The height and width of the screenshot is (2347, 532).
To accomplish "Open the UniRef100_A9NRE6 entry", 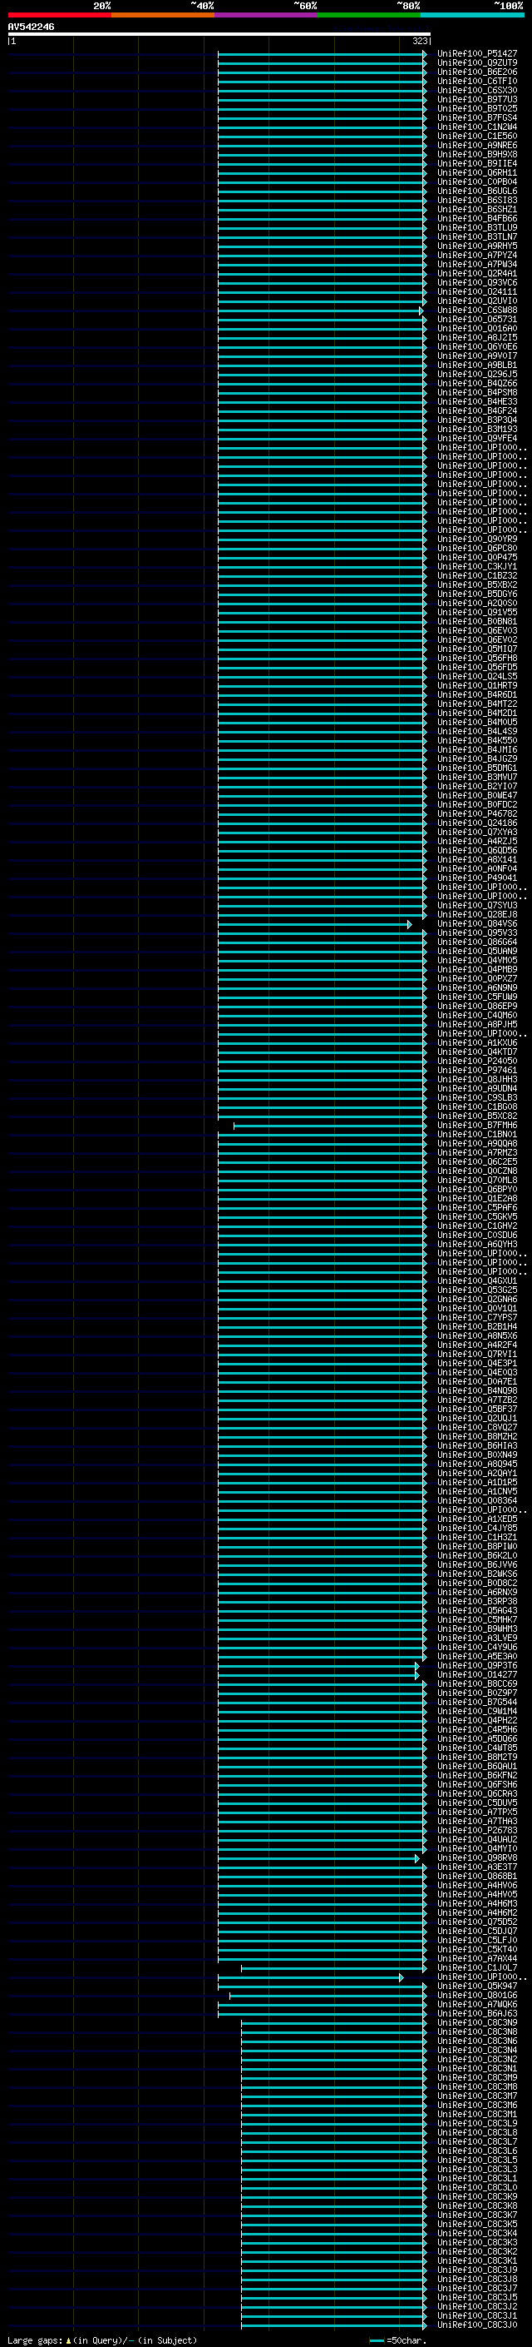I will tap(476, 146).
